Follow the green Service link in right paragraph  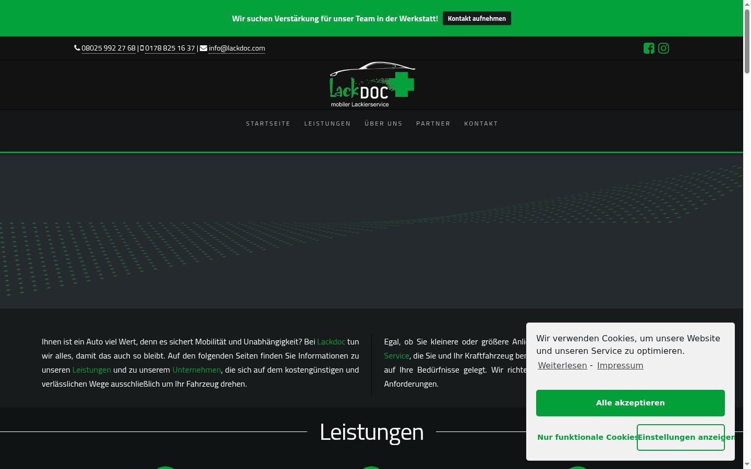396,356
